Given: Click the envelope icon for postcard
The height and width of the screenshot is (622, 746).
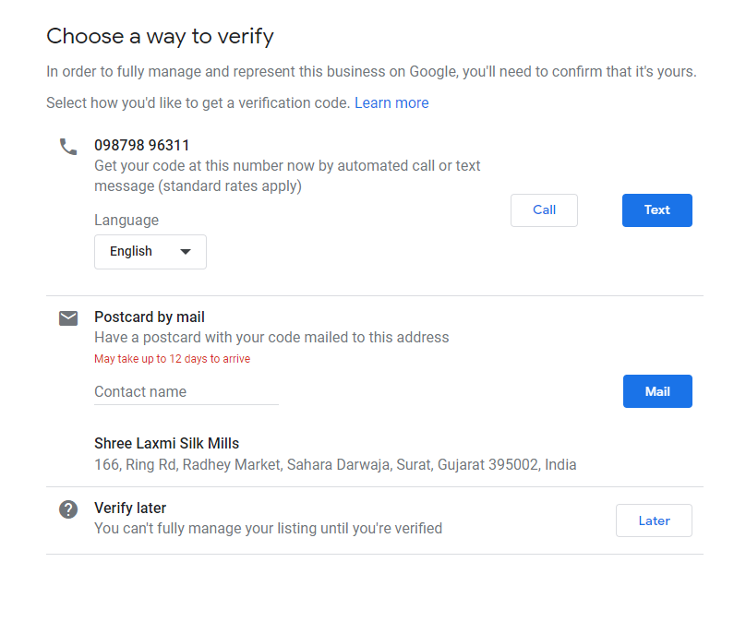Looking at the screenshot, I should point(68,318).
